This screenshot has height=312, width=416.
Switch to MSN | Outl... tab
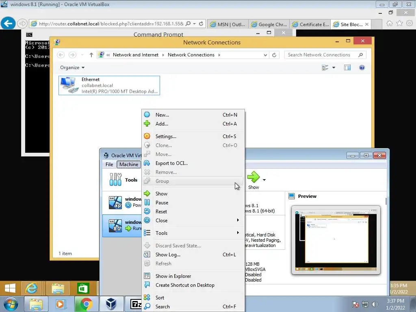pyautogui.click(x=228, y=24)
